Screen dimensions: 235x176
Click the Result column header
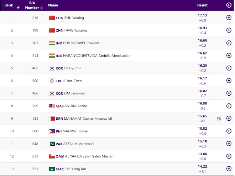[x=202, y=5]
